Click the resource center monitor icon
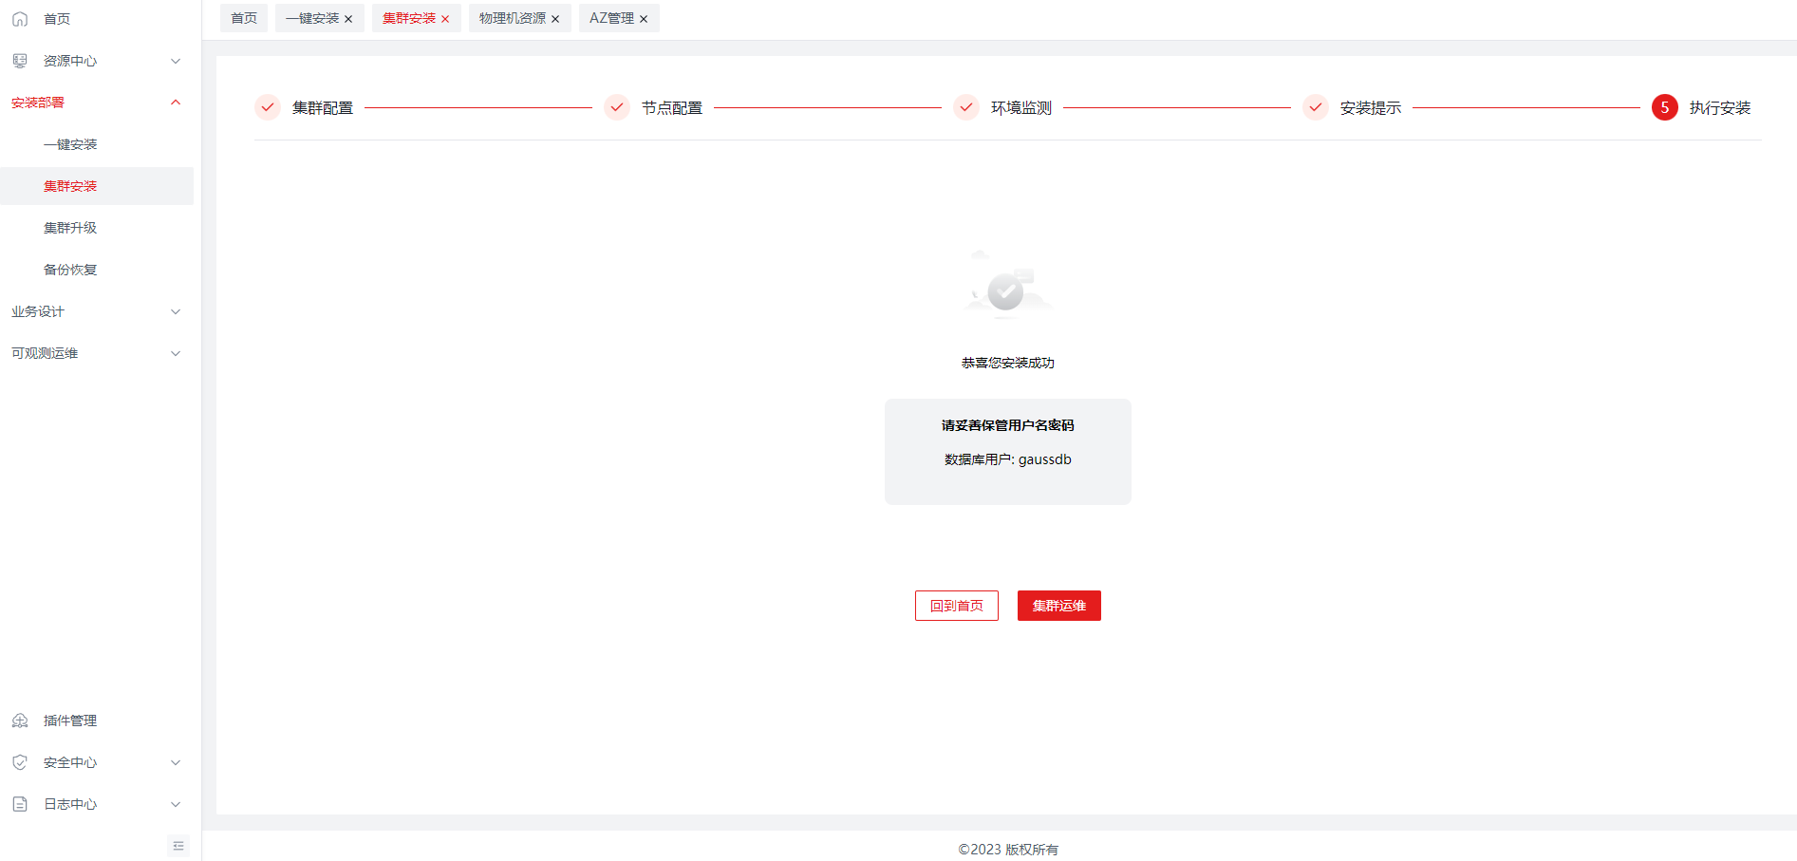 20,61
